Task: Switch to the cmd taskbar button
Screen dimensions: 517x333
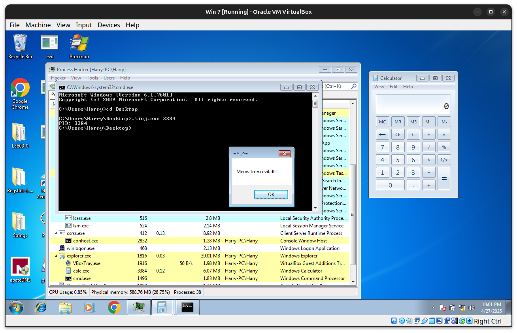Action: pyautogui.click(x=187, y=307)
